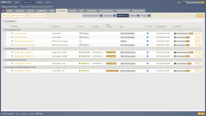Click the Opportunities breadcrumb link

pyautogui.click(x=9, y=6)
